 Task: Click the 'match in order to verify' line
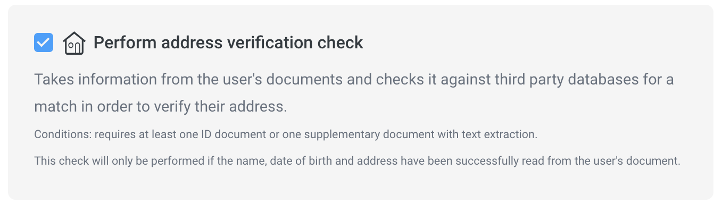click(161, 107)
